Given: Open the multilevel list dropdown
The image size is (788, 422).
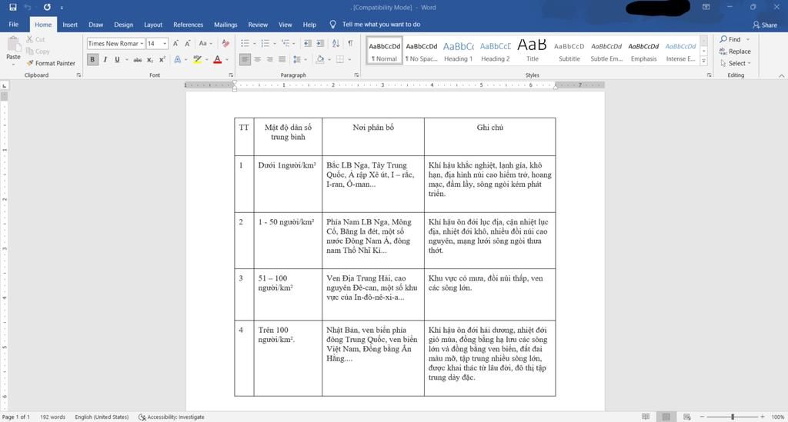Looking at the screenshot, I should click(x=294, y=44).
